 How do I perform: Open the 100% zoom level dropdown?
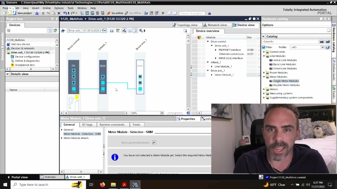click(162, 113)
